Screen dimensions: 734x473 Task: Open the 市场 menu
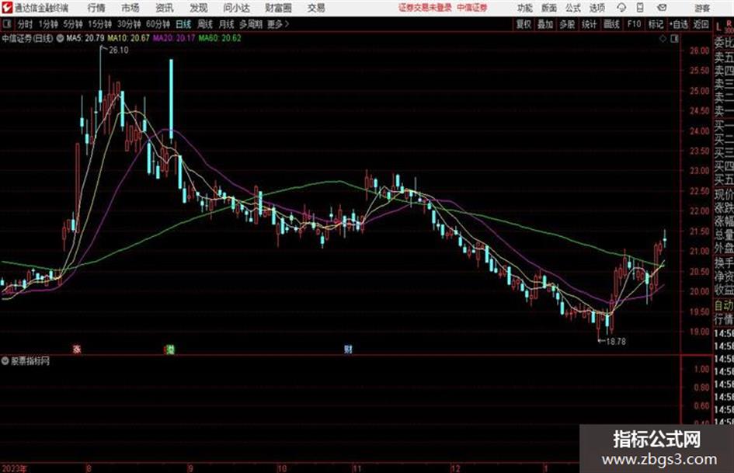tap(130, 8)
